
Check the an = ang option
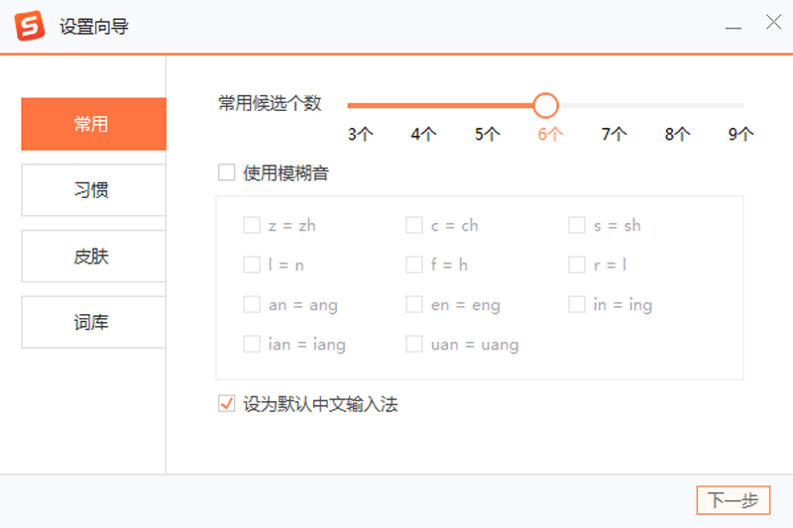pos(252,304)
